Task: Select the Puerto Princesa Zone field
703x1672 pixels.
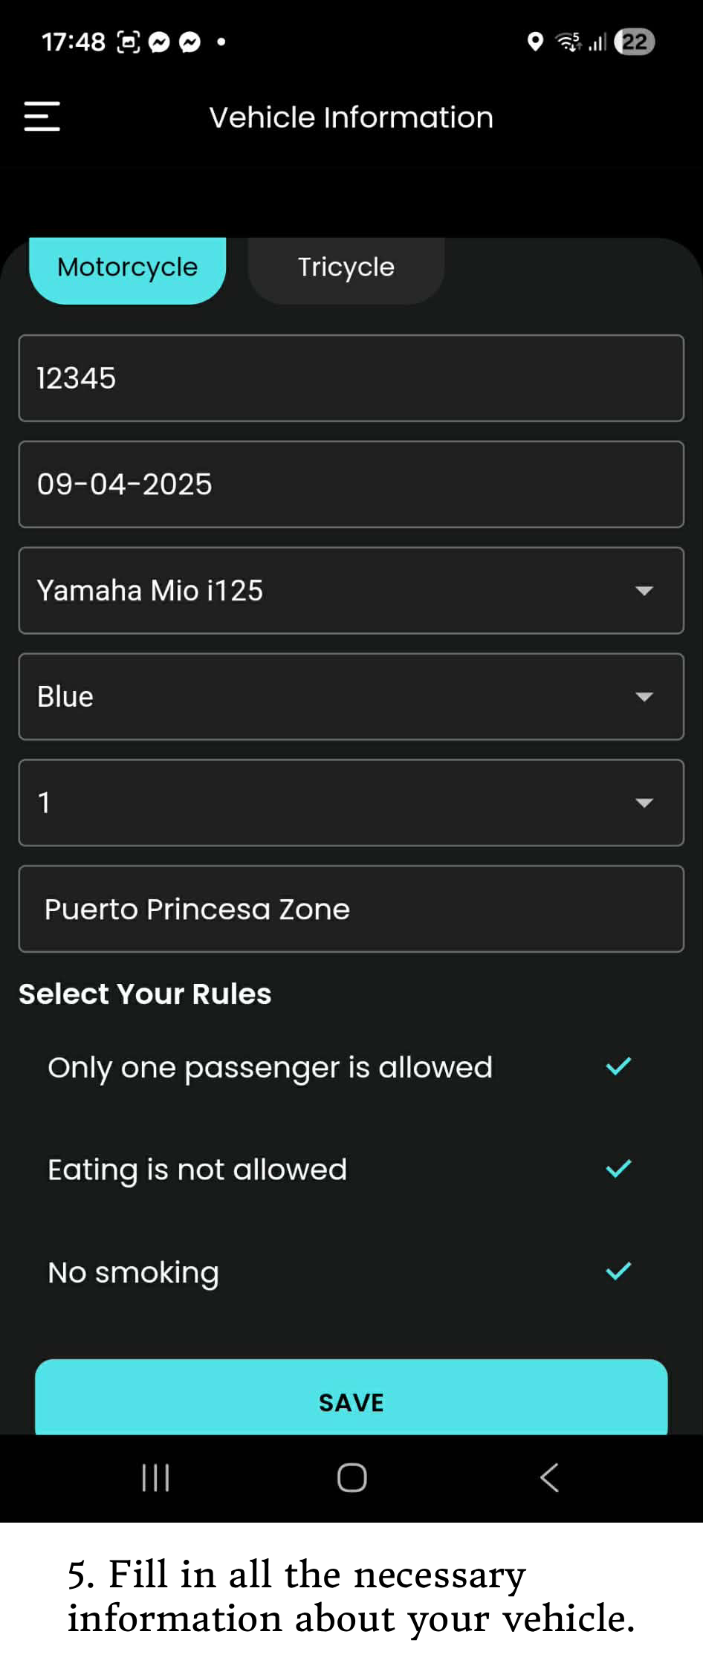Action: tap(351, 909)
